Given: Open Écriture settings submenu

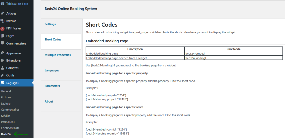Looking at the screenshot, I should coord(6,97).
